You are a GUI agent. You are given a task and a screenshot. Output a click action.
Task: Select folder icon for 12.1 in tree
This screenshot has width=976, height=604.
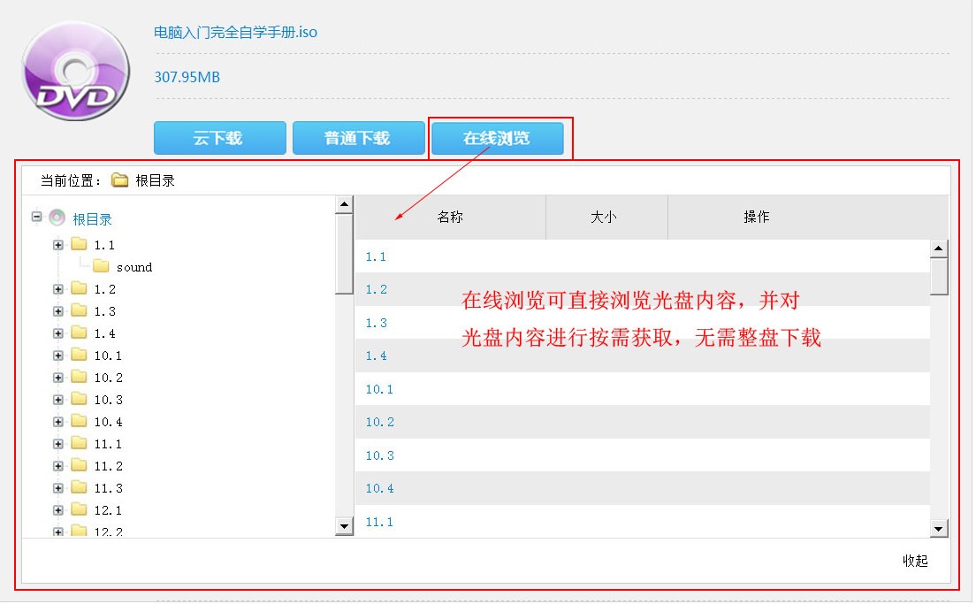(80, 509)
